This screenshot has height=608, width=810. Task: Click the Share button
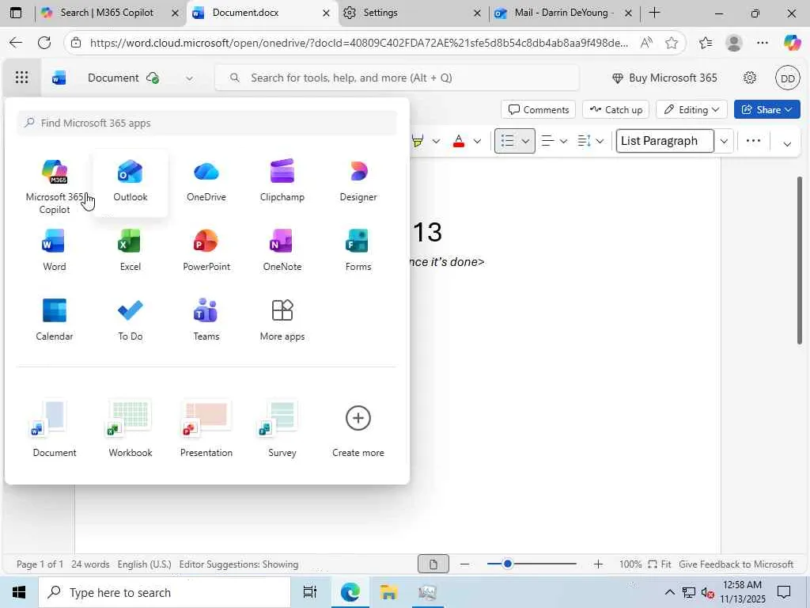[x=766, y=109]
